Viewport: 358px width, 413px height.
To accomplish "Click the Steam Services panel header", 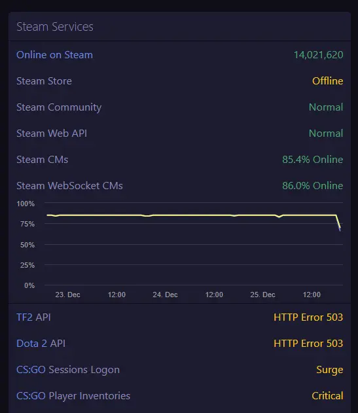I will (x=180, y=27).
